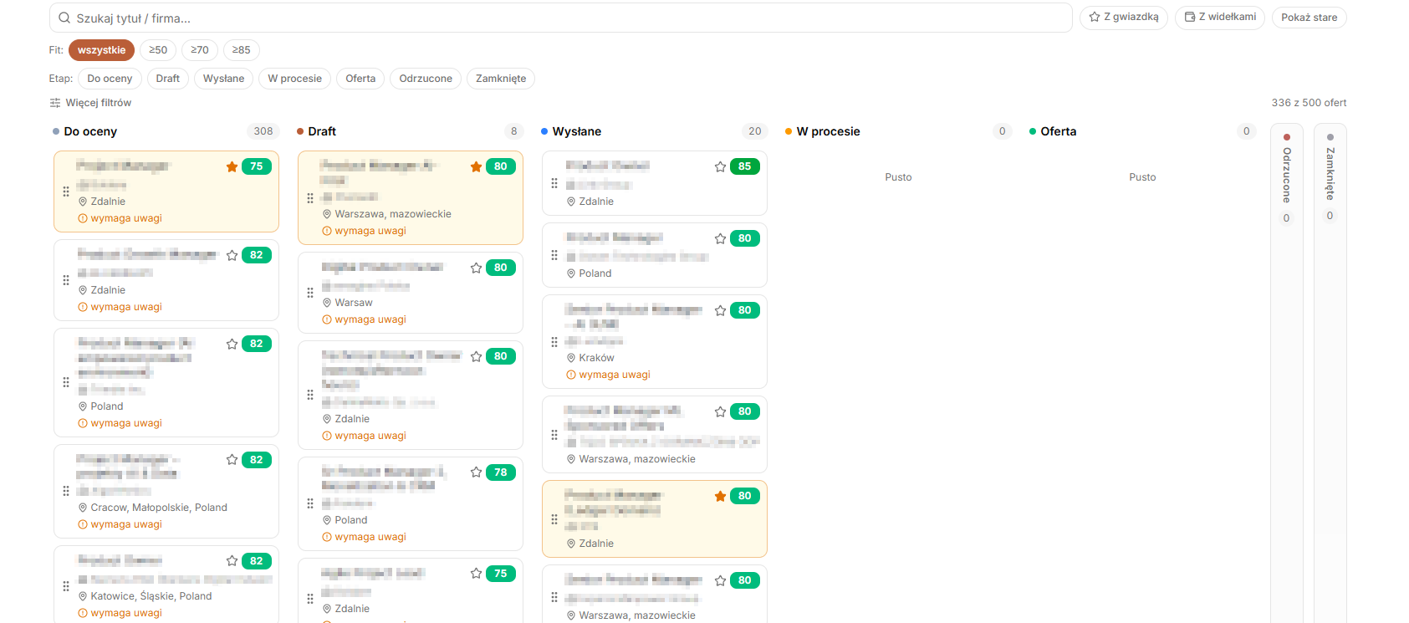
Task: Unstar the starred Wysłane Zdalnie card
Action: click(x=720, y=496)
